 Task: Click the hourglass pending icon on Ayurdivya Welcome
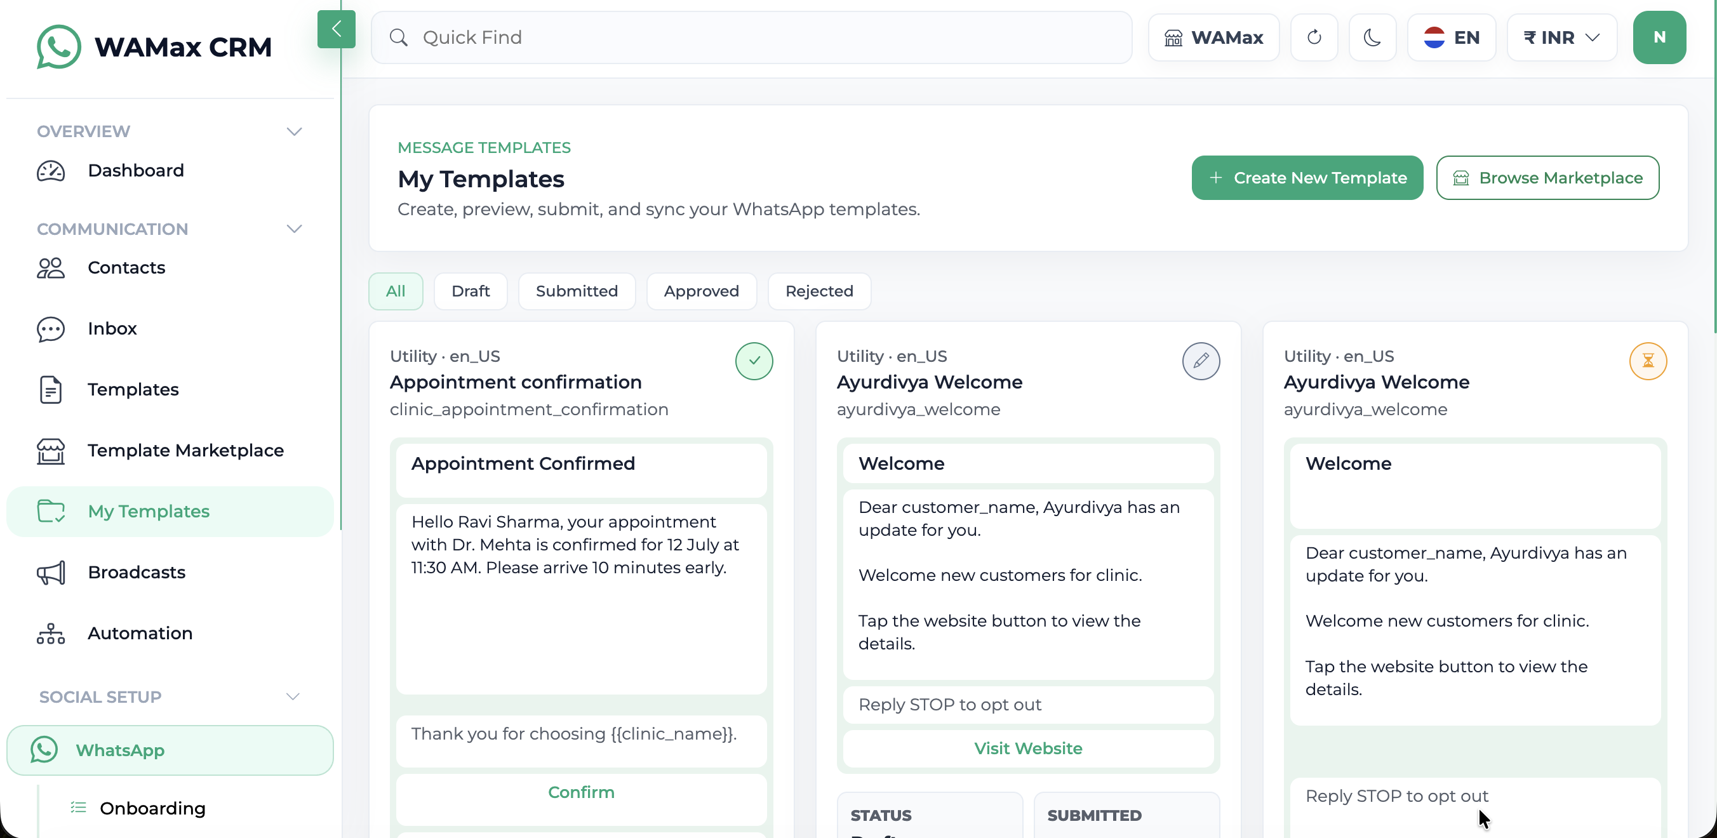[x=1648, y=361]
